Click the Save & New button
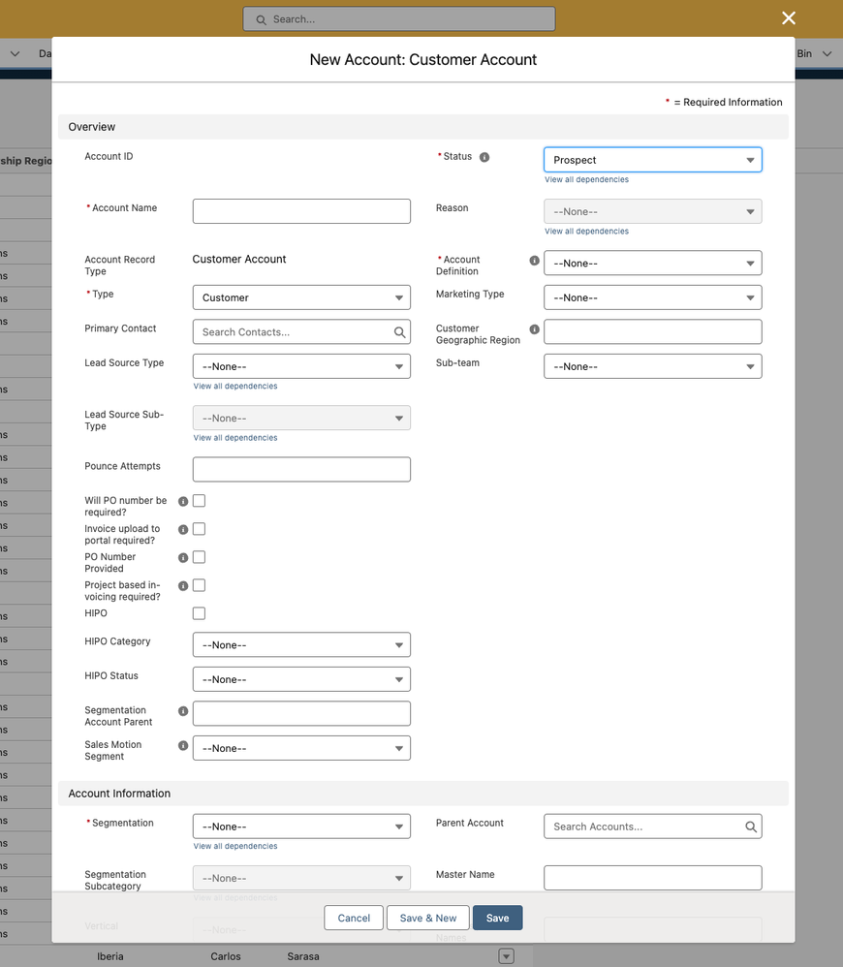The width and height of the screenshot is (843, 967). [428, 918]
